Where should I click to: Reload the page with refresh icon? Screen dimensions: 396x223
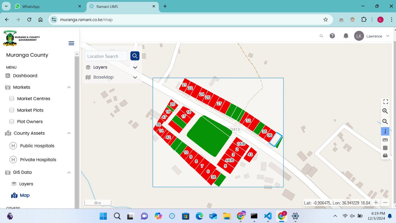[29, 19]
